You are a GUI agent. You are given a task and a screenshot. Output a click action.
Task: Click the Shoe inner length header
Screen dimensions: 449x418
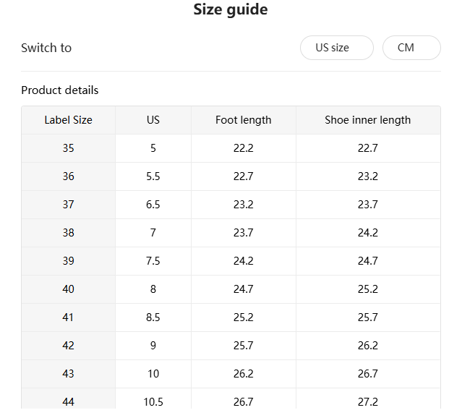pyautogui.click(x=367, y=120)
